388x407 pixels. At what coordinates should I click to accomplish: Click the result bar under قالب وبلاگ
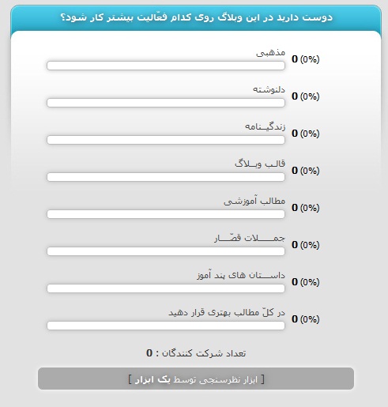click(166, 177)
